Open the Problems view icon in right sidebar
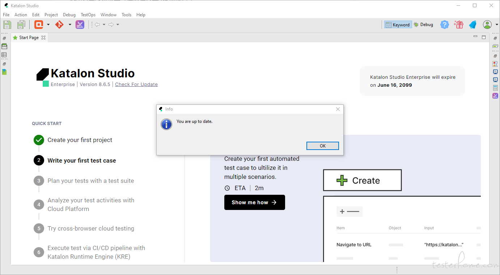Image resolution: width=500 pixels, height=275 pixels. tap(495, 64)
